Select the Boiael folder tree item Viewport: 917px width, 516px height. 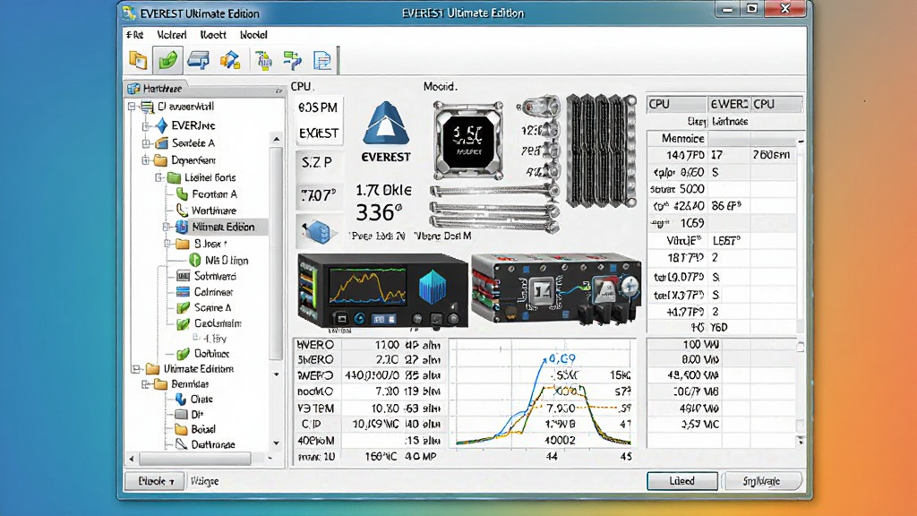coord(203,429)
